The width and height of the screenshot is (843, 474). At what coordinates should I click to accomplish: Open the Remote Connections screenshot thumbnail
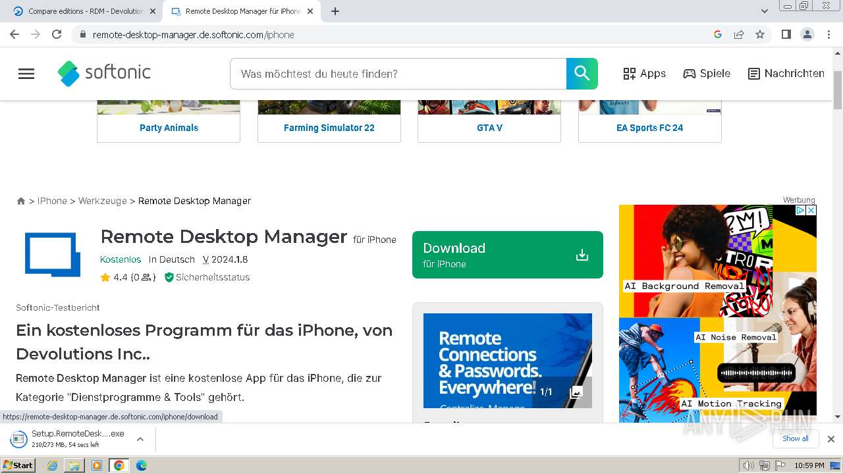(x=508, y=361)
